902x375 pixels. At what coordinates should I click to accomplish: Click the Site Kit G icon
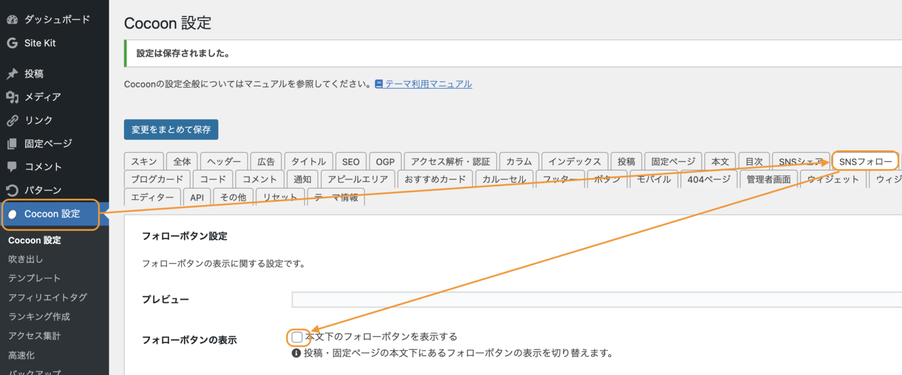click(13, 42)
